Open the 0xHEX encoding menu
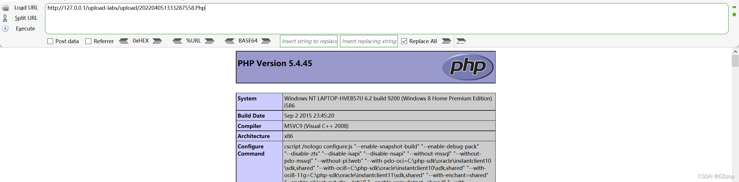Image resolution: width=739 pixels, height=182 pixels. pyautogui.click(x=141, y=41)
